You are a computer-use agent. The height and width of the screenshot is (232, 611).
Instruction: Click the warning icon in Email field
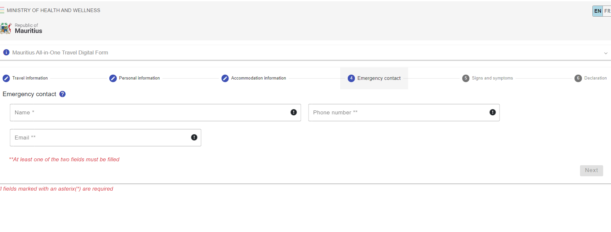[x=194, y=138]
